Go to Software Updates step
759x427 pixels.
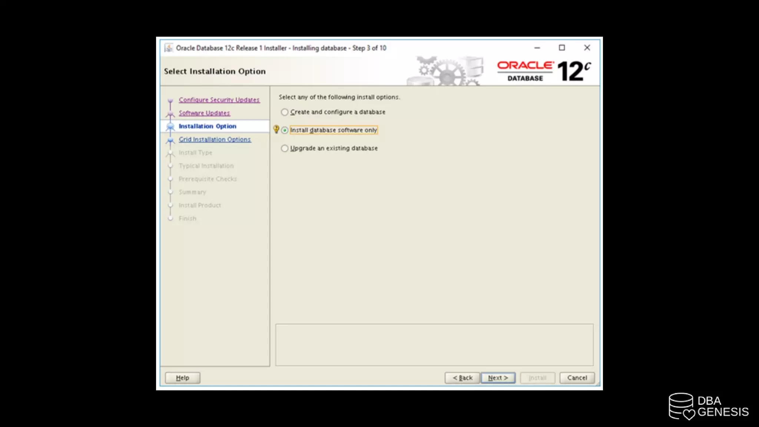point(204,113)
